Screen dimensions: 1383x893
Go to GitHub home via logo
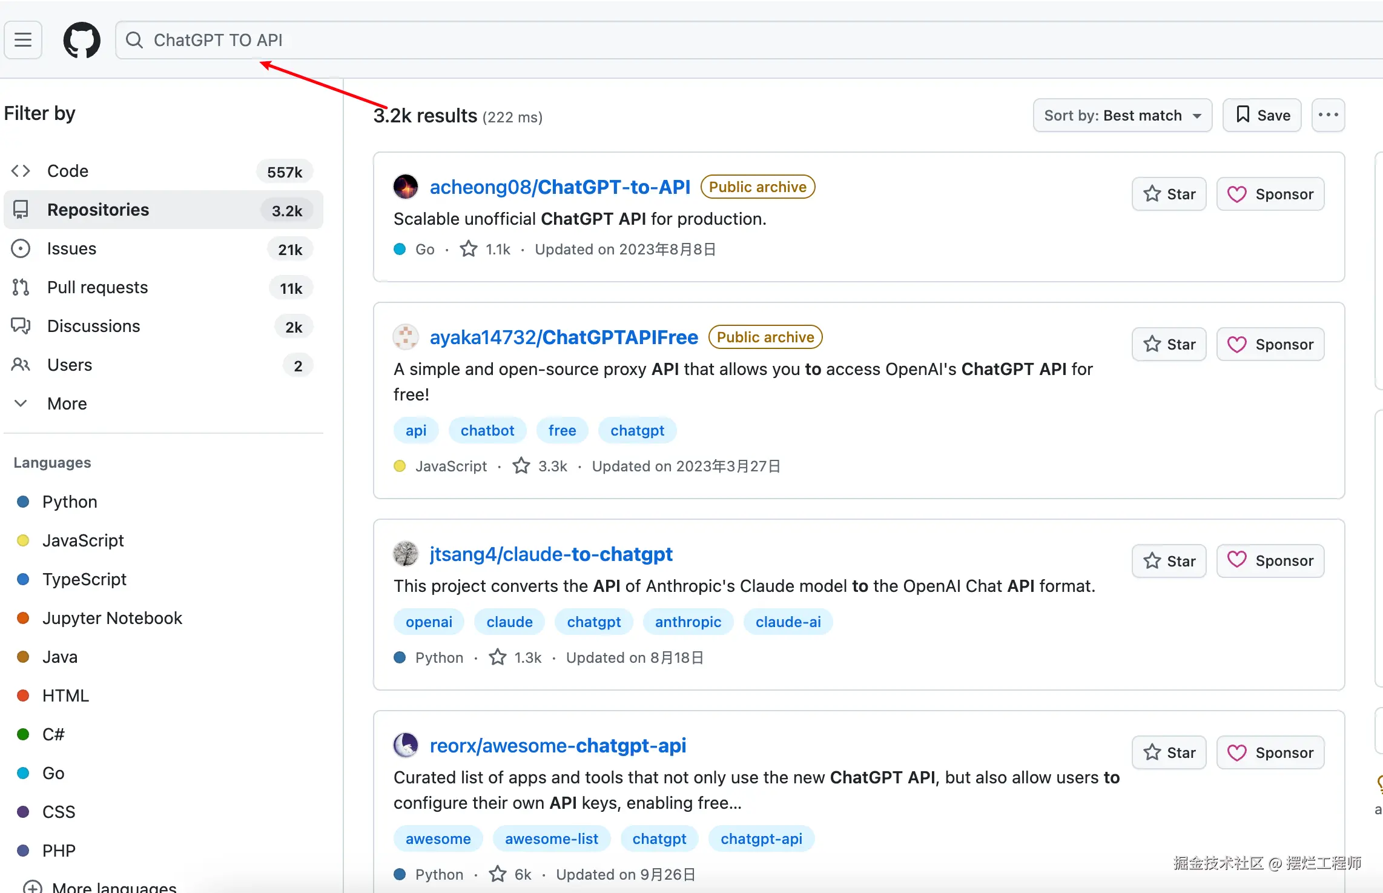click(82, 40)
